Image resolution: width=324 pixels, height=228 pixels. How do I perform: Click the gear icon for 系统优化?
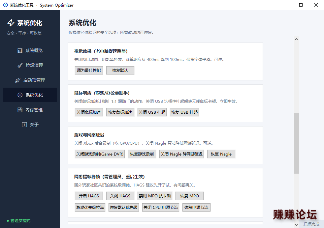20,95
